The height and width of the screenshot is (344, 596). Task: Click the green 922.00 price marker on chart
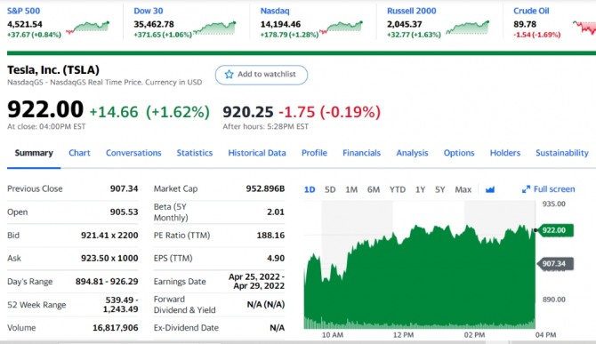coord(555,230)
